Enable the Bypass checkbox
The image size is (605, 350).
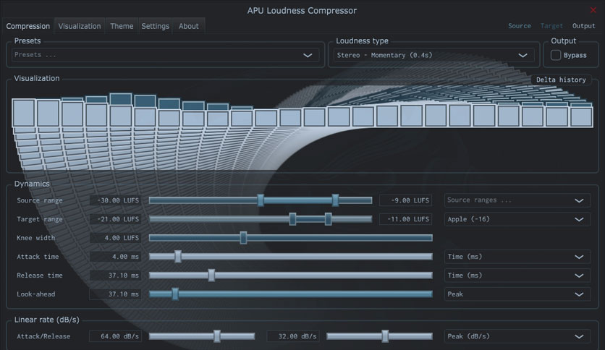tap(556, 55)
